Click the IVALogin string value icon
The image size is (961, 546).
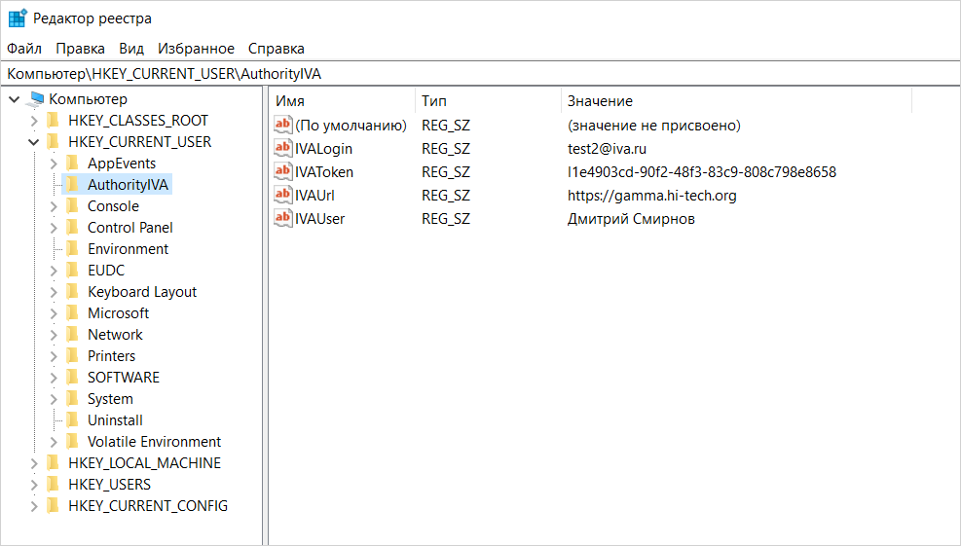point(283,149)
